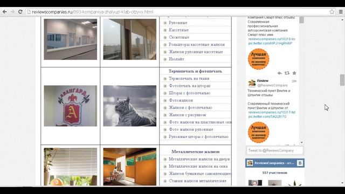Click bullet icon beside 'Фотожалюзи'
Viewport: 345px width, 194px height.
pyautogui.click(x=165, y=101)
